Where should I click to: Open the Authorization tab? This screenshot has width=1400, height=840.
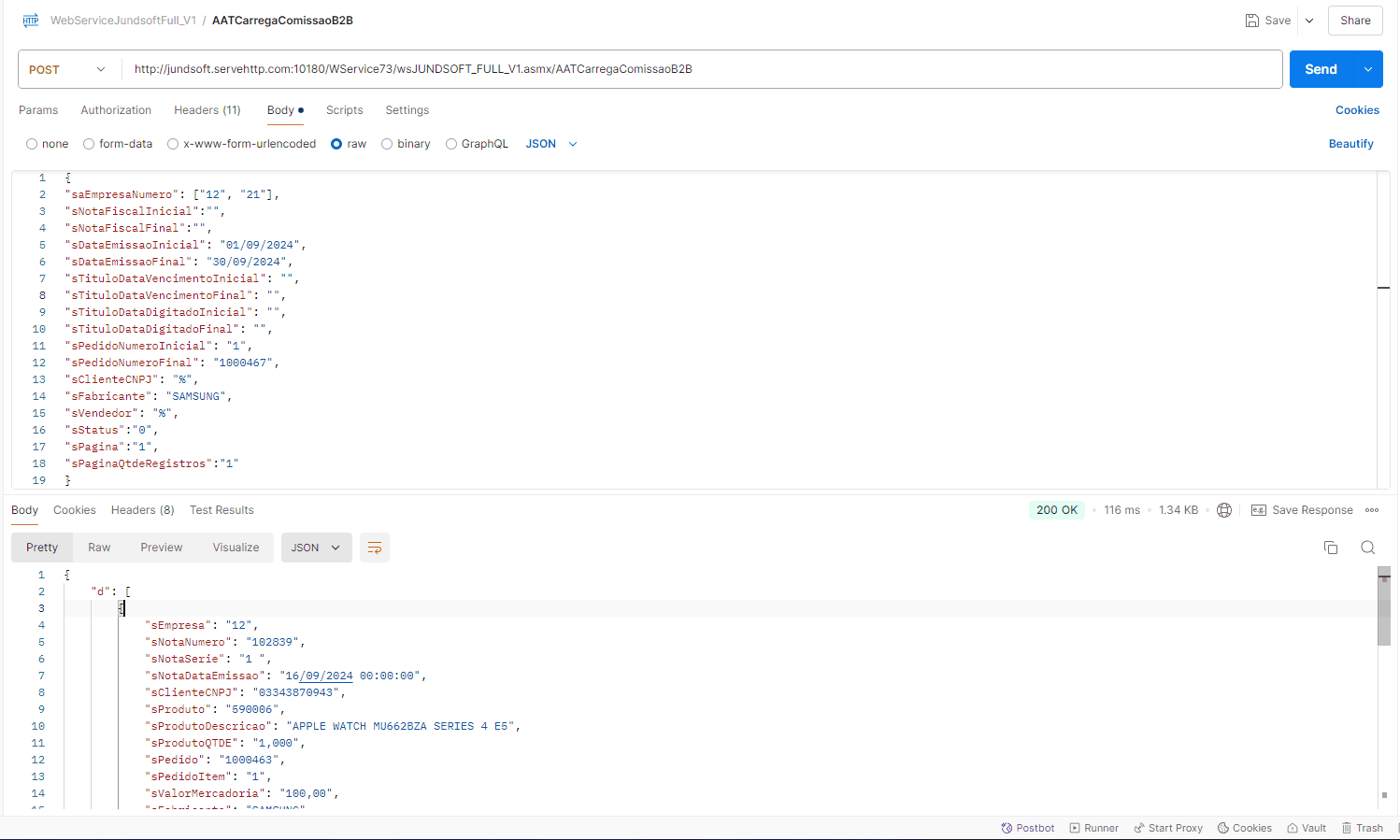point(116,110)
